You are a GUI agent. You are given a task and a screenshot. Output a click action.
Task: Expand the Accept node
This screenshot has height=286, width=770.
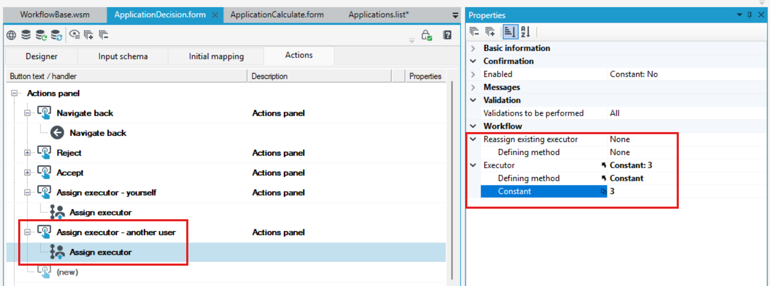click(x=27, y=173)
